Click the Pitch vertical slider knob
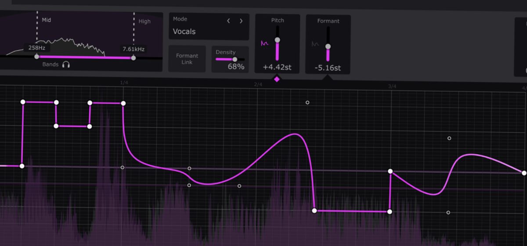 click(x=277, y=40)
